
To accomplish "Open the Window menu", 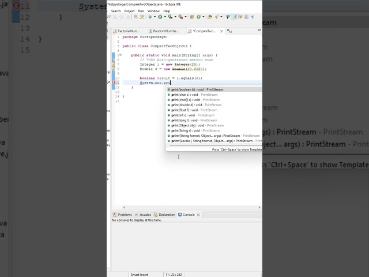I will pos(153,11).
